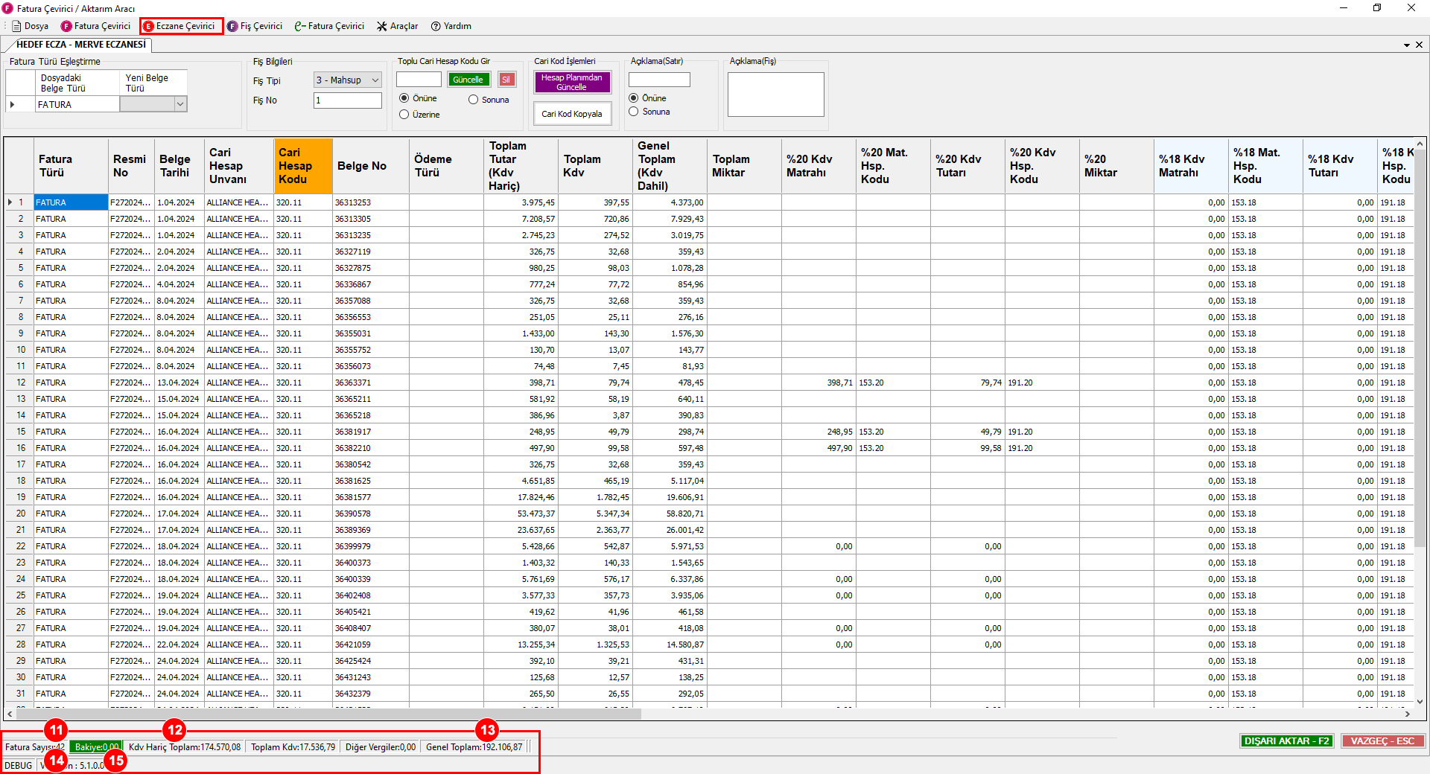Select the Üzerine radio button
Image resolution: width=1430 pixels, height=774 pixels.
[404, 115]
